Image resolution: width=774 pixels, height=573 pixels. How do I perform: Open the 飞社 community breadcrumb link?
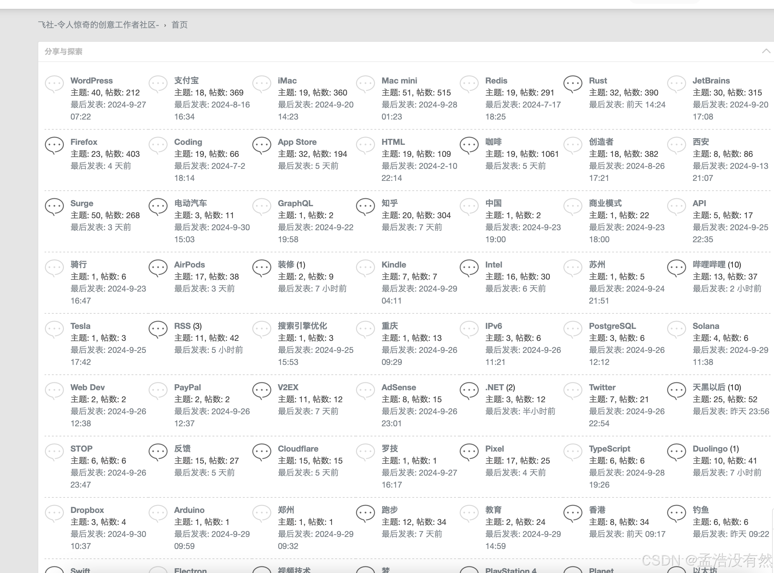98,25
